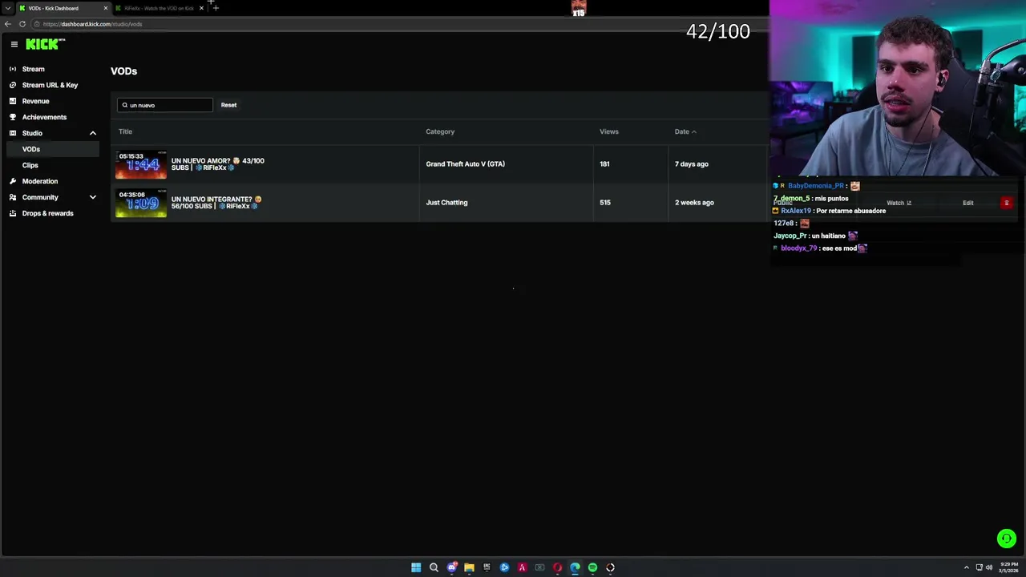Viewport: 1026px width, 577px height.
Task: Open the green support chat bubble
Action: (1006, 539)
